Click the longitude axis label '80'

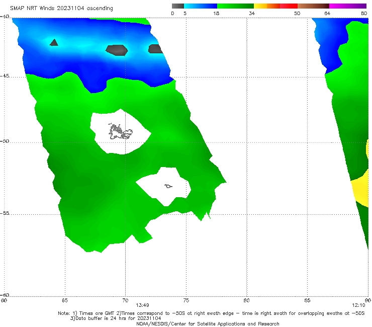(x=247, y=301)
